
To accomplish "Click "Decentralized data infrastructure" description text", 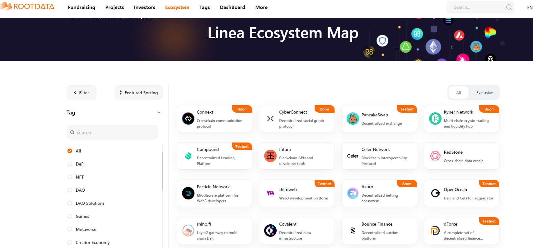I will tap(295, 236).
